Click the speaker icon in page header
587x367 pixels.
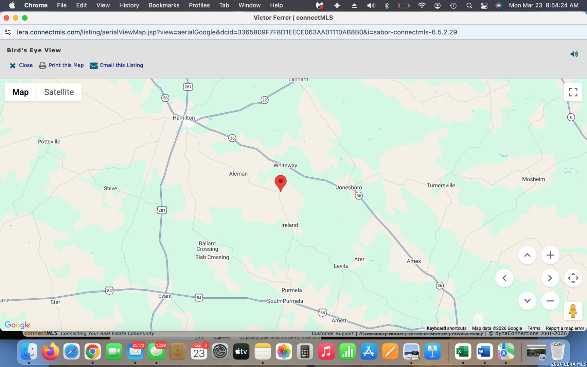574,54
